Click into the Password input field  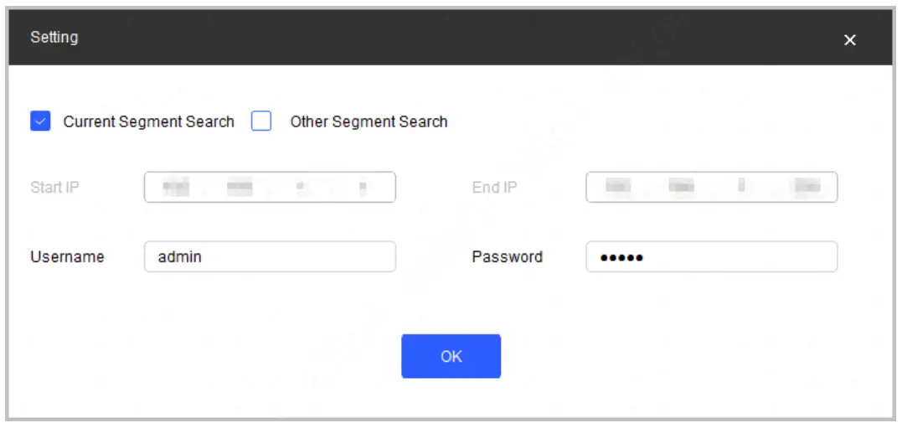click(x=711, y=257)
